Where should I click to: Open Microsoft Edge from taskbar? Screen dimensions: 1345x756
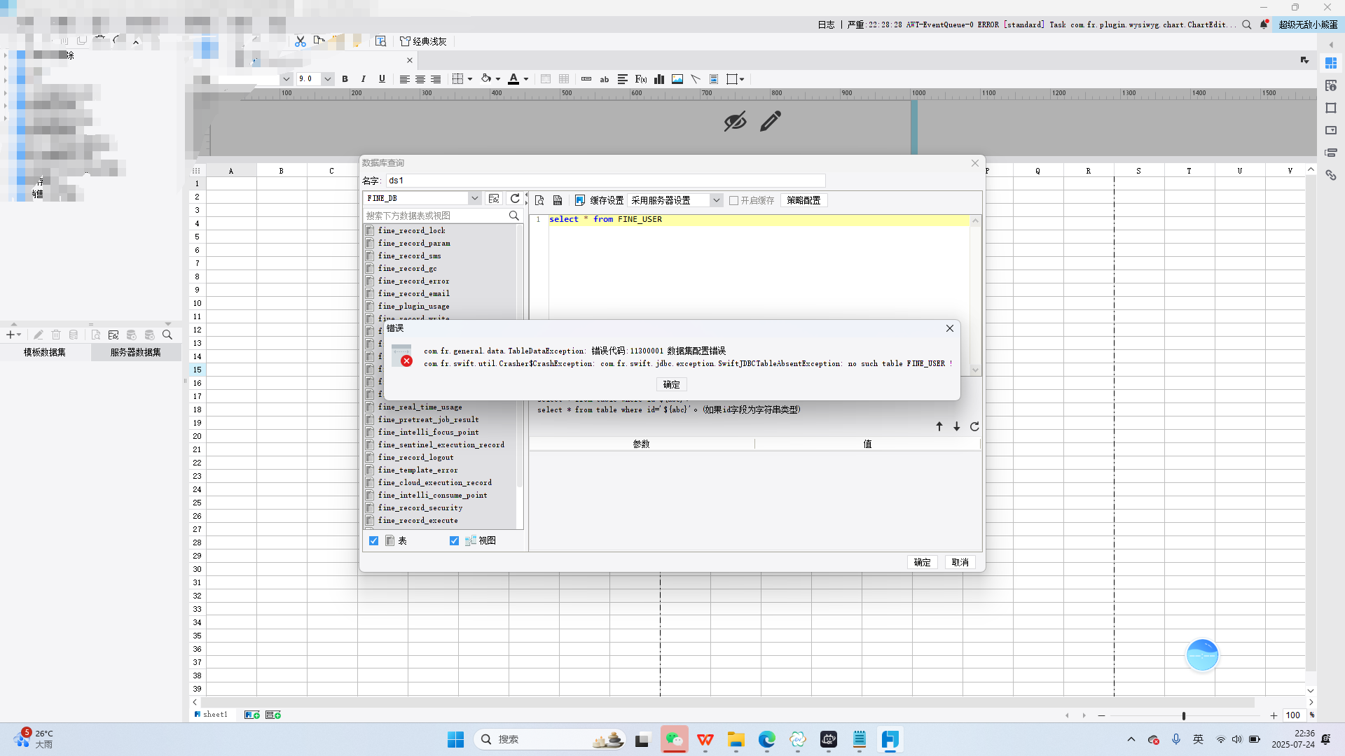[x=766, y=739]
